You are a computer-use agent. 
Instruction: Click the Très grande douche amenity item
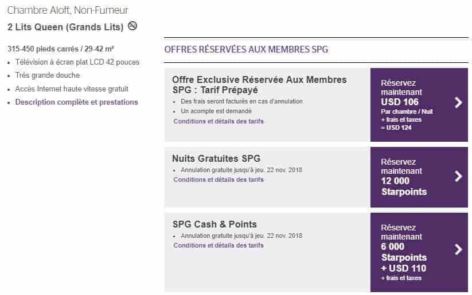coord(48,75)
